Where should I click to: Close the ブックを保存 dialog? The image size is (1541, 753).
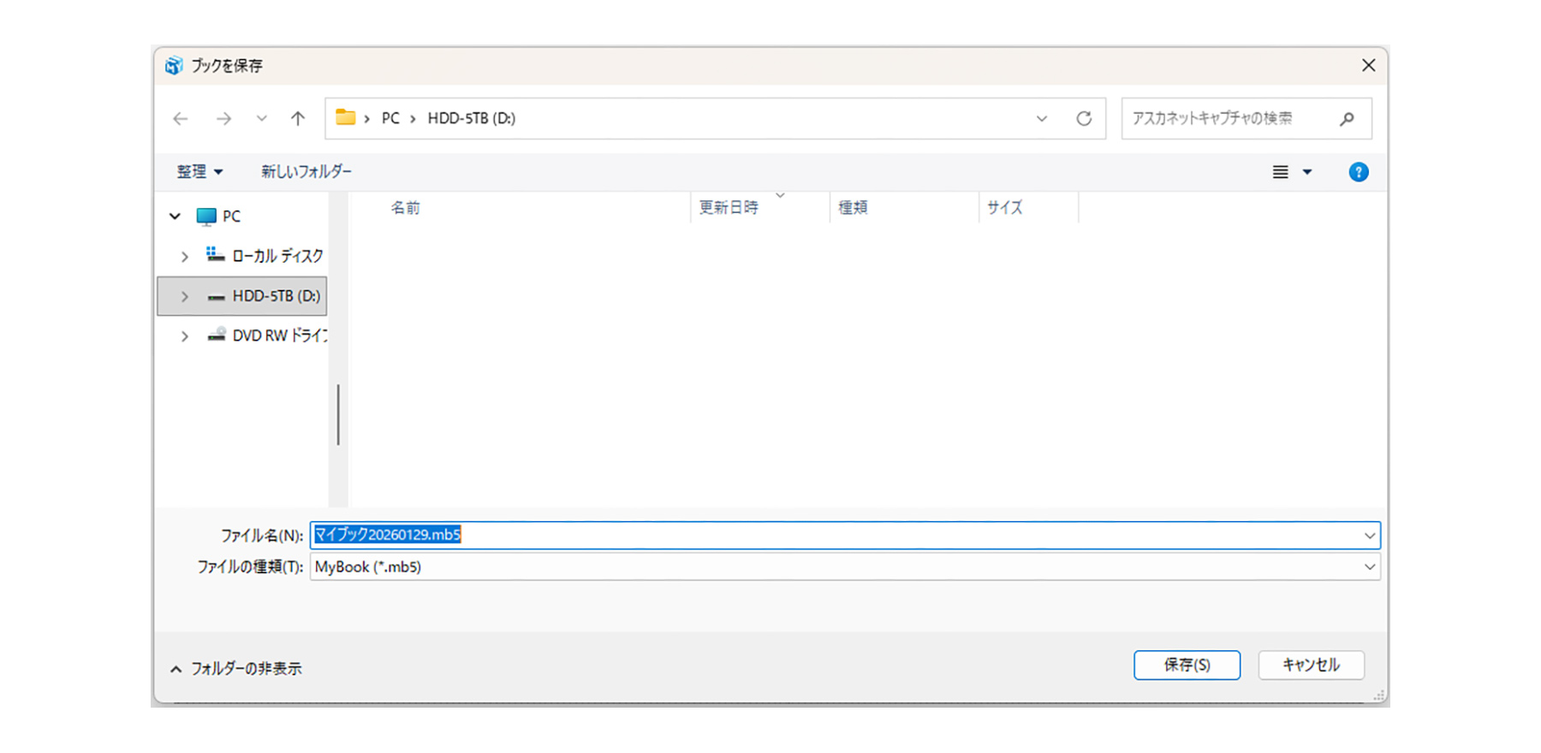(x=1368, y=66)
